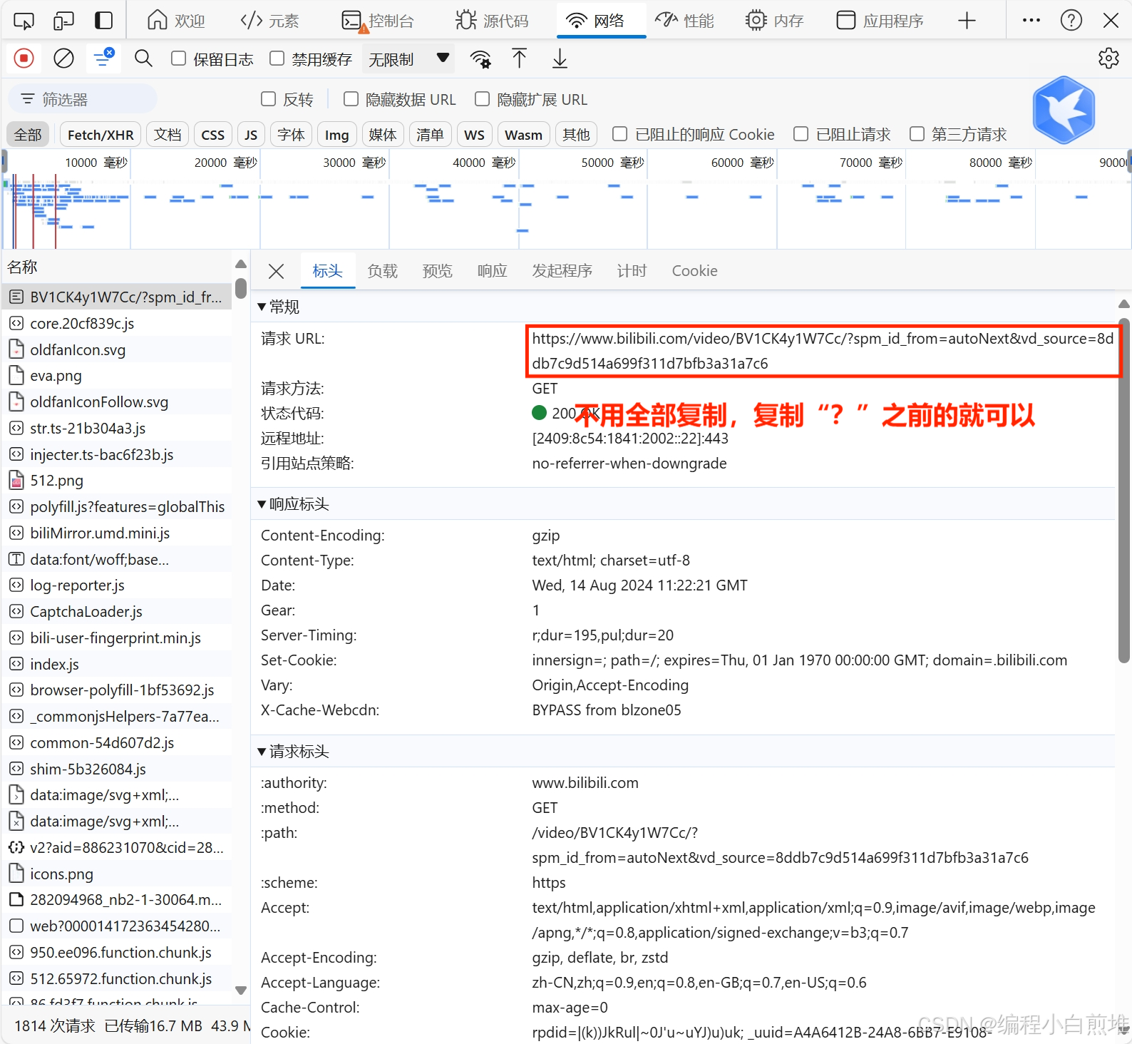Toggle the 反转 checkbox

[269, 99]
